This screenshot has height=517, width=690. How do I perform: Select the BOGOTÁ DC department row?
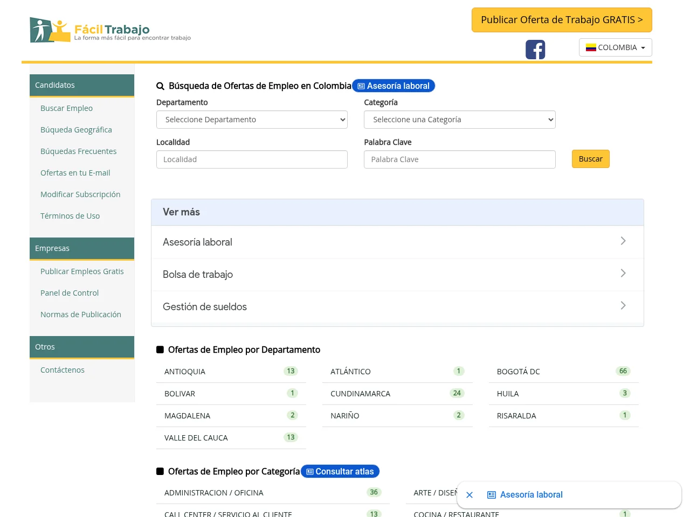click(564, 372)
